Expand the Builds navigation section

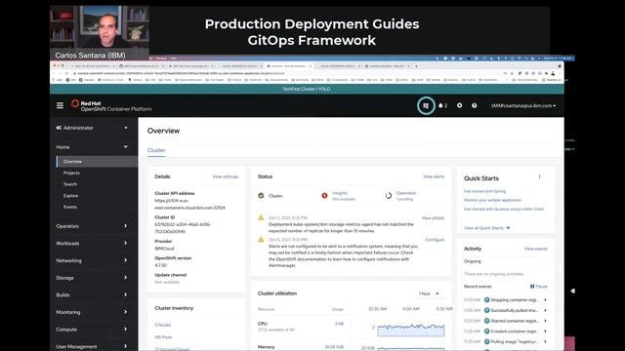93,294
